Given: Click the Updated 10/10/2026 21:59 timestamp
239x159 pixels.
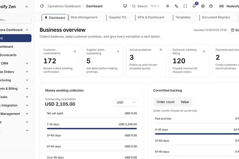Looking at the screenshot, I should [x=210, y=30].
